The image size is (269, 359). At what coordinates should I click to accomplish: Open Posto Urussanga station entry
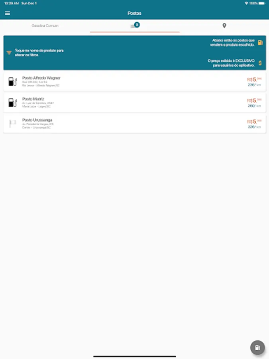[x=135, y=124]
